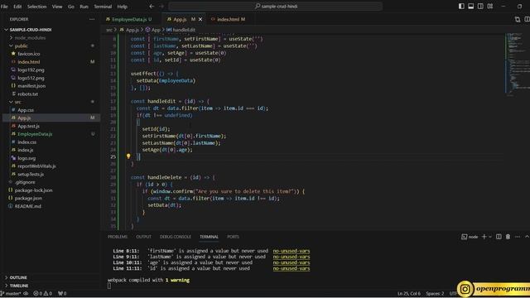Image resolution: width=530 pixels, height=298 pixels.
Task: Click the sample-crud-hindi search box
Action: pos(276,6)
